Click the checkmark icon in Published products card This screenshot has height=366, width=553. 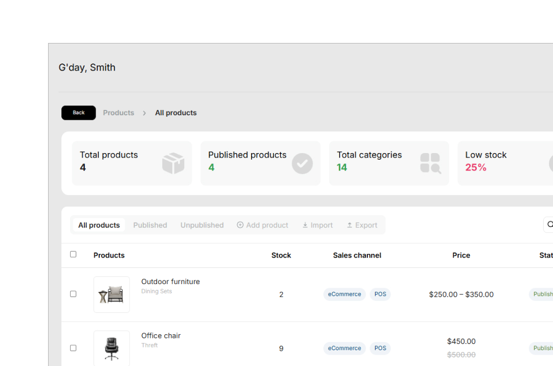pyautogui.click(x=302, y=163)
